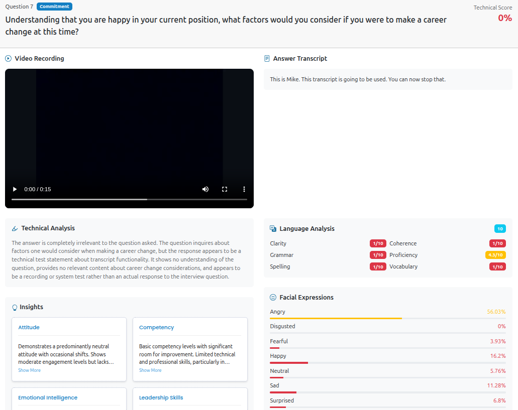
Task: Click the Proficiency 4.3/10 score badge
Action: 495,255
